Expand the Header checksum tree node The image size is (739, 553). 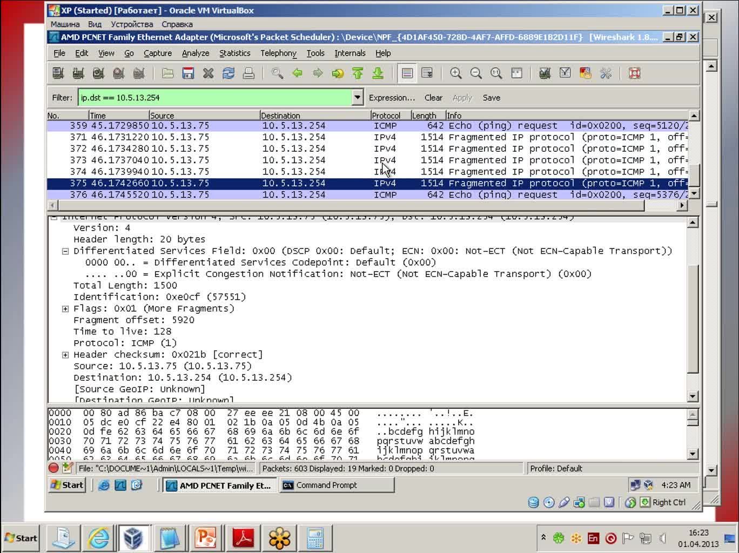pos(65,355)
